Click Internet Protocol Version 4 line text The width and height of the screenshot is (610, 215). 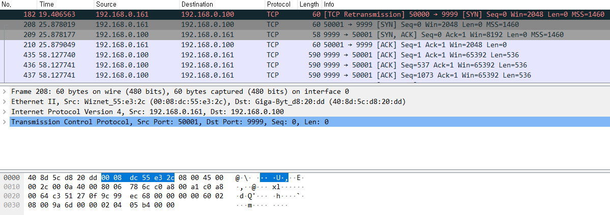tap(148, 112)
